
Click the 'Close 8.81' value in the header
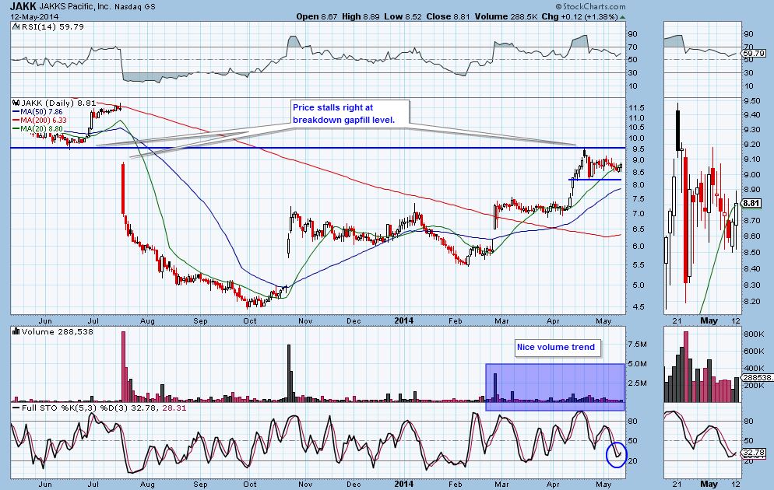[449, 17]
